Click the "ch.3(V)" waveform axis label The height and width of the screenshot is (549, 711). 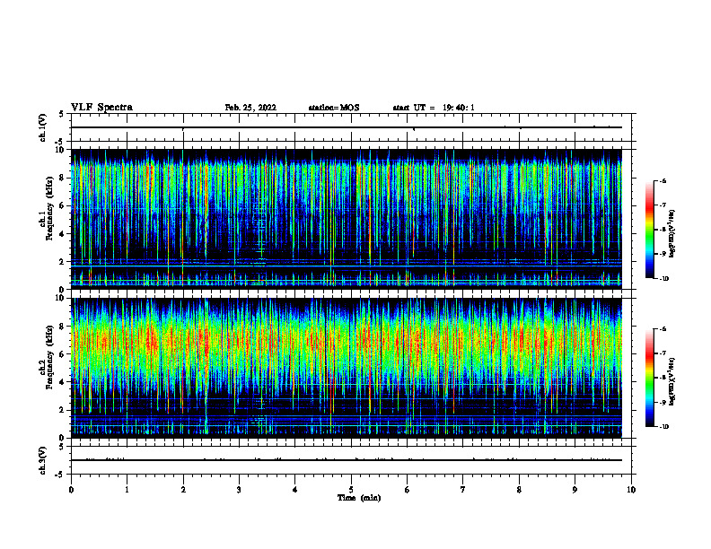pyautogui.click(x=43, y=460)
